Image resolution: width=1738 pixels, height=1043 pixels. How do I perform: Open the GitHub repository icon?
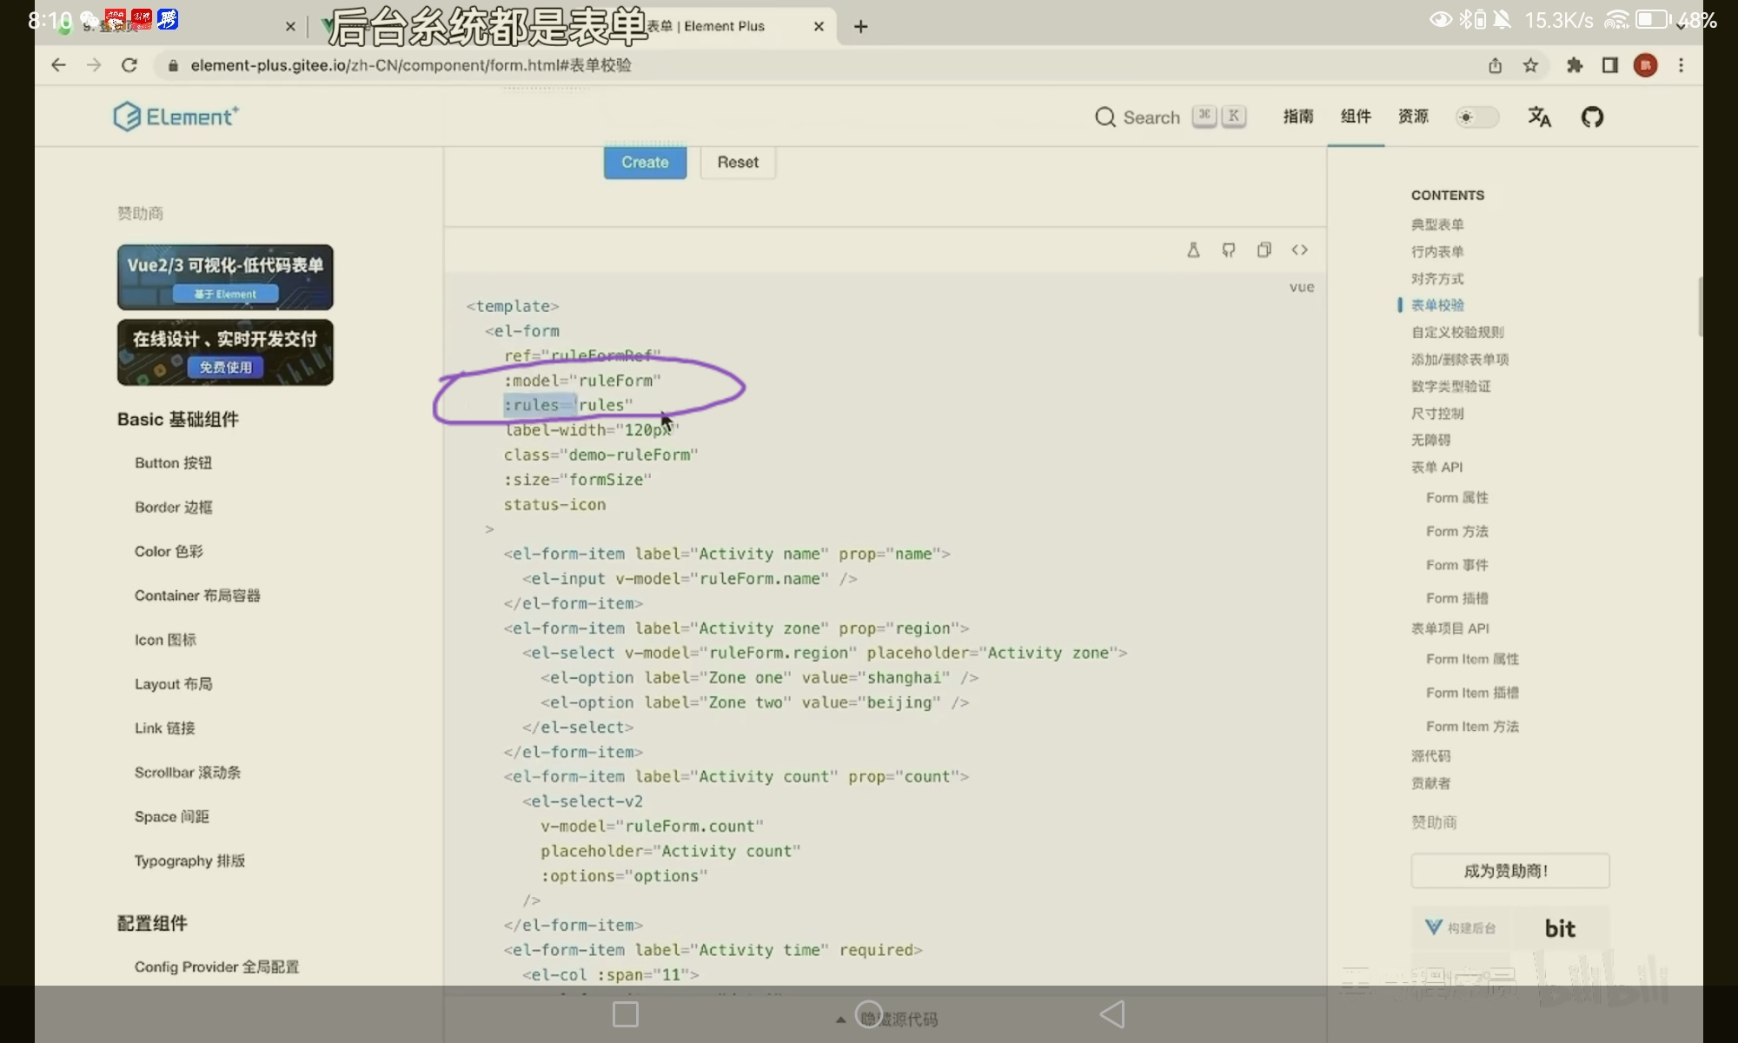pos(1591,116)
